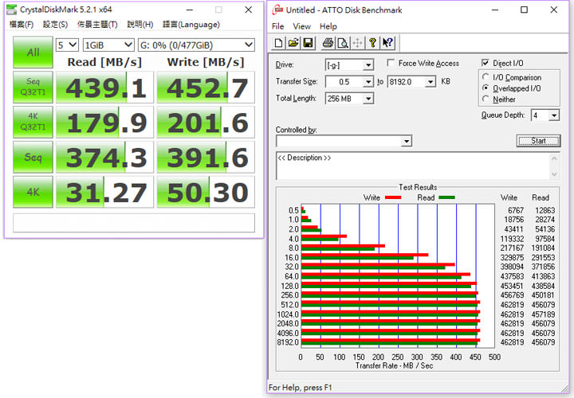Click the 64.0 row write value 437583
Viewport: 574px width, 398px height.
[x=512, y=276]
